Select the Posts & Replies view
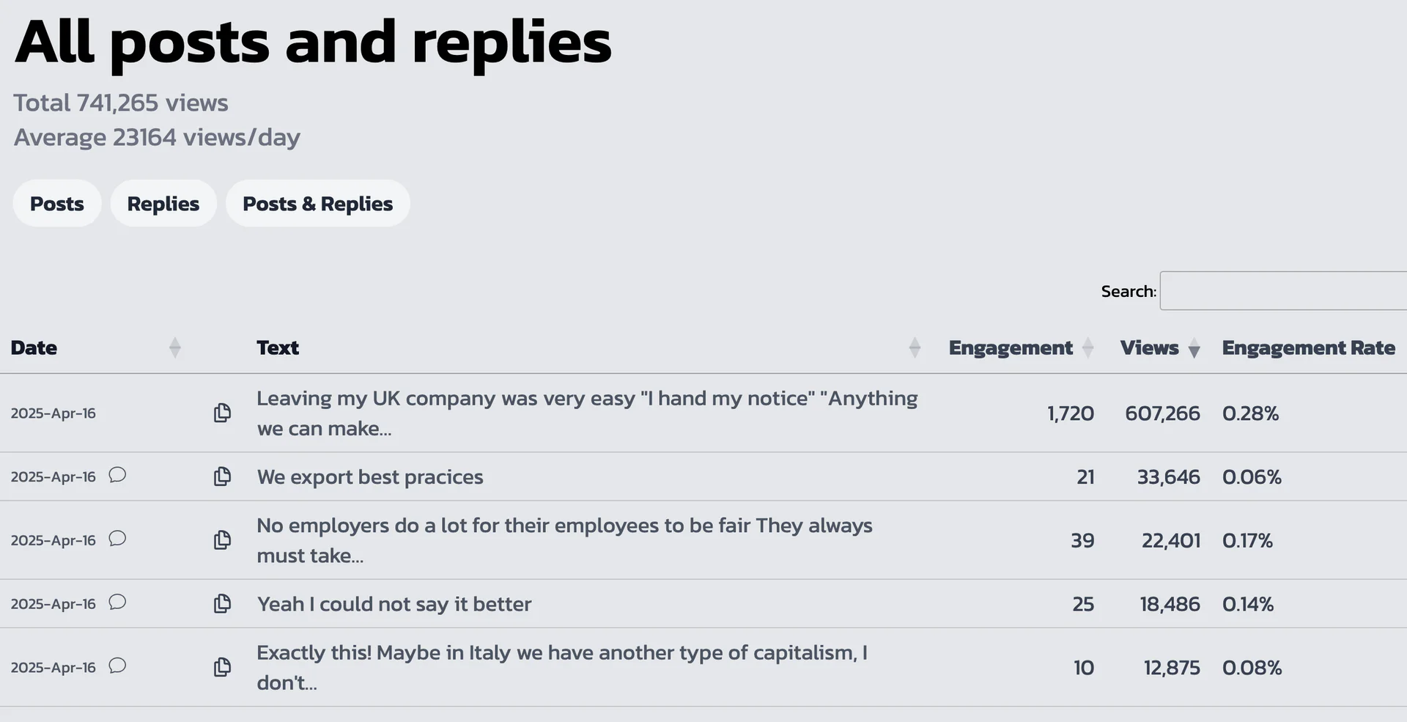The image size is (1407, 722). 317,203
